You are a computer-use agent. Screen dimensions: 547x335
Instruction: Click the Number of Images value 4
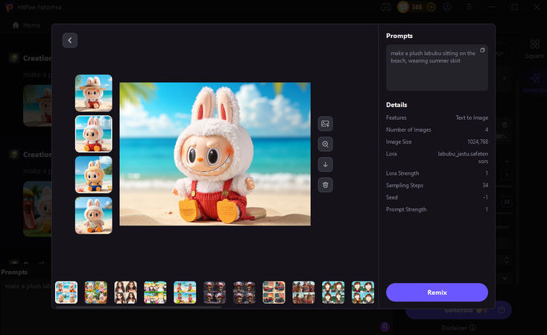[487, 130]
